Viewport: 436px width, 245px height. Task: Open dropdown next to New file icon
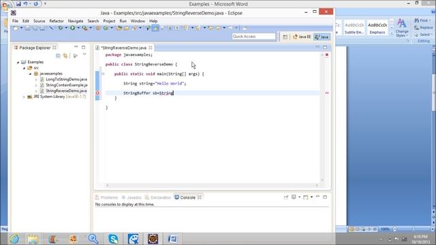point(21,28)
